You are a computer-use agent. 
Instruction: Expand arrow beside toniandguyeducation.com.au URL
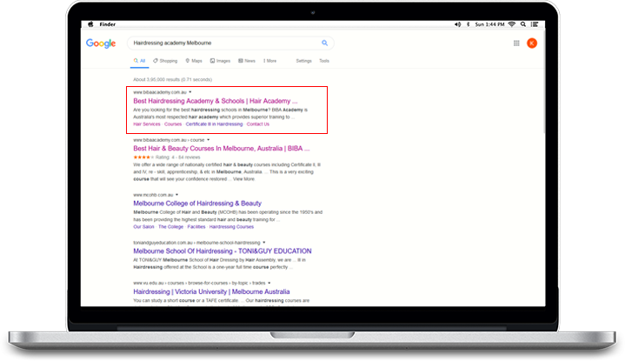[x=264, y=243]
